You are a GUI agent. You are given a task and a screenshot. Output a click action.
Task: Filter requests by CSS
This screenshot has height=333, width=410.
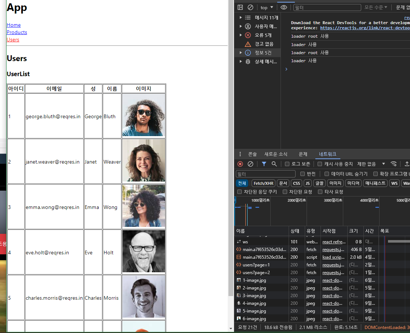click(x=296, y=183)
